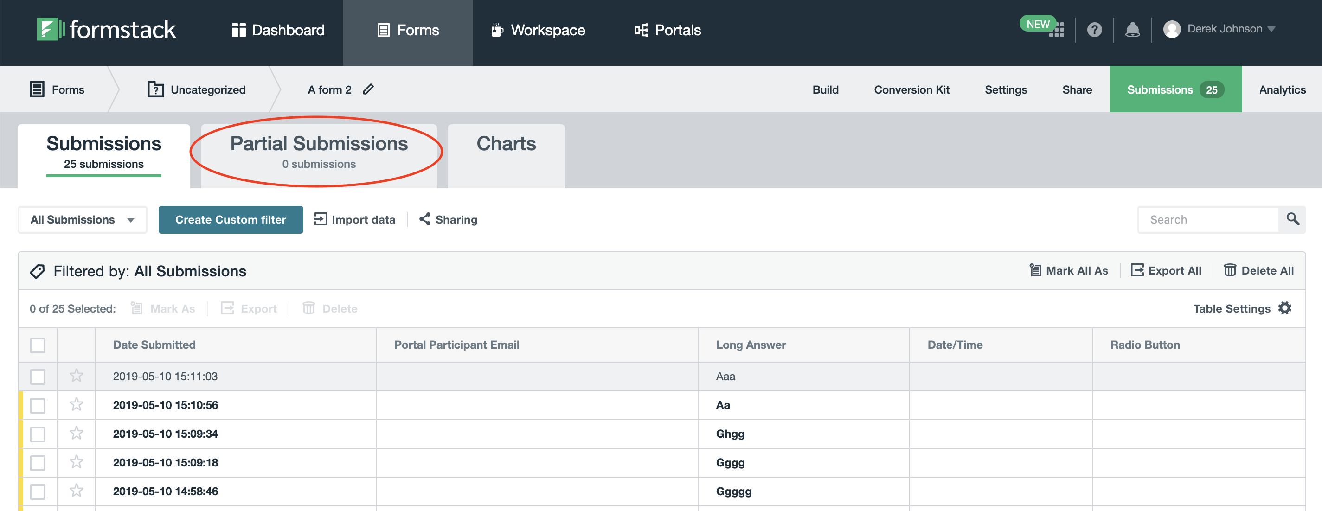
Task: Open the apps grid icon marked NEW
Action: pos(1056,30)
